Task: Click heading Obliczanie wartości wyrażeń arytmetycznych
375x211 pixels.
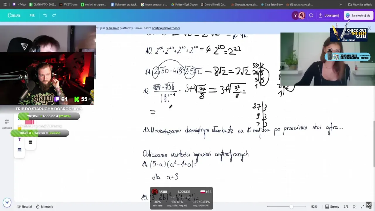Action: click(x=195, y=154)
